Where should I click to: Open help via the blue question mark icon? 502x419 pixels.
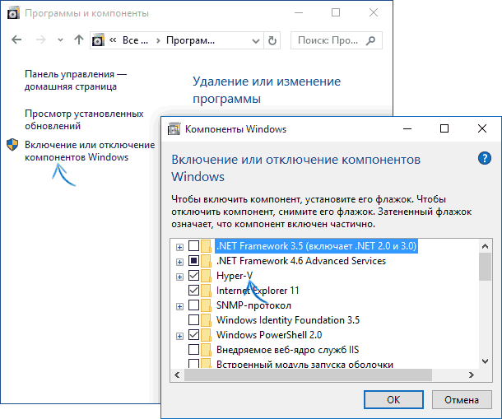(485, 158)
